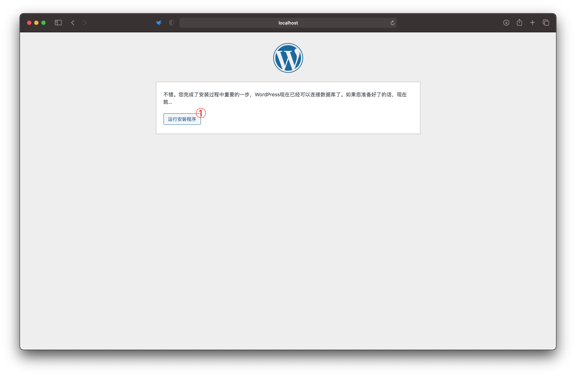Click the forward navigation arrow
This screenshot has height=376, width=576.
tap(85, 23)
